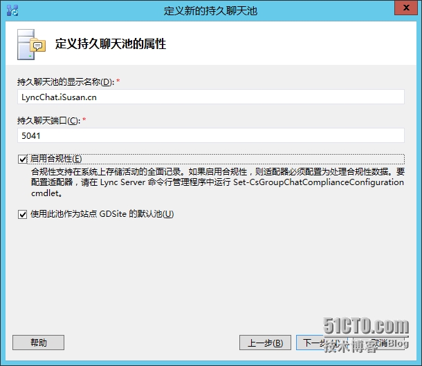Screen dimensions: 422x366
Task: Toggle the 启用合规性 checkbox
Action: click(22, 159)
